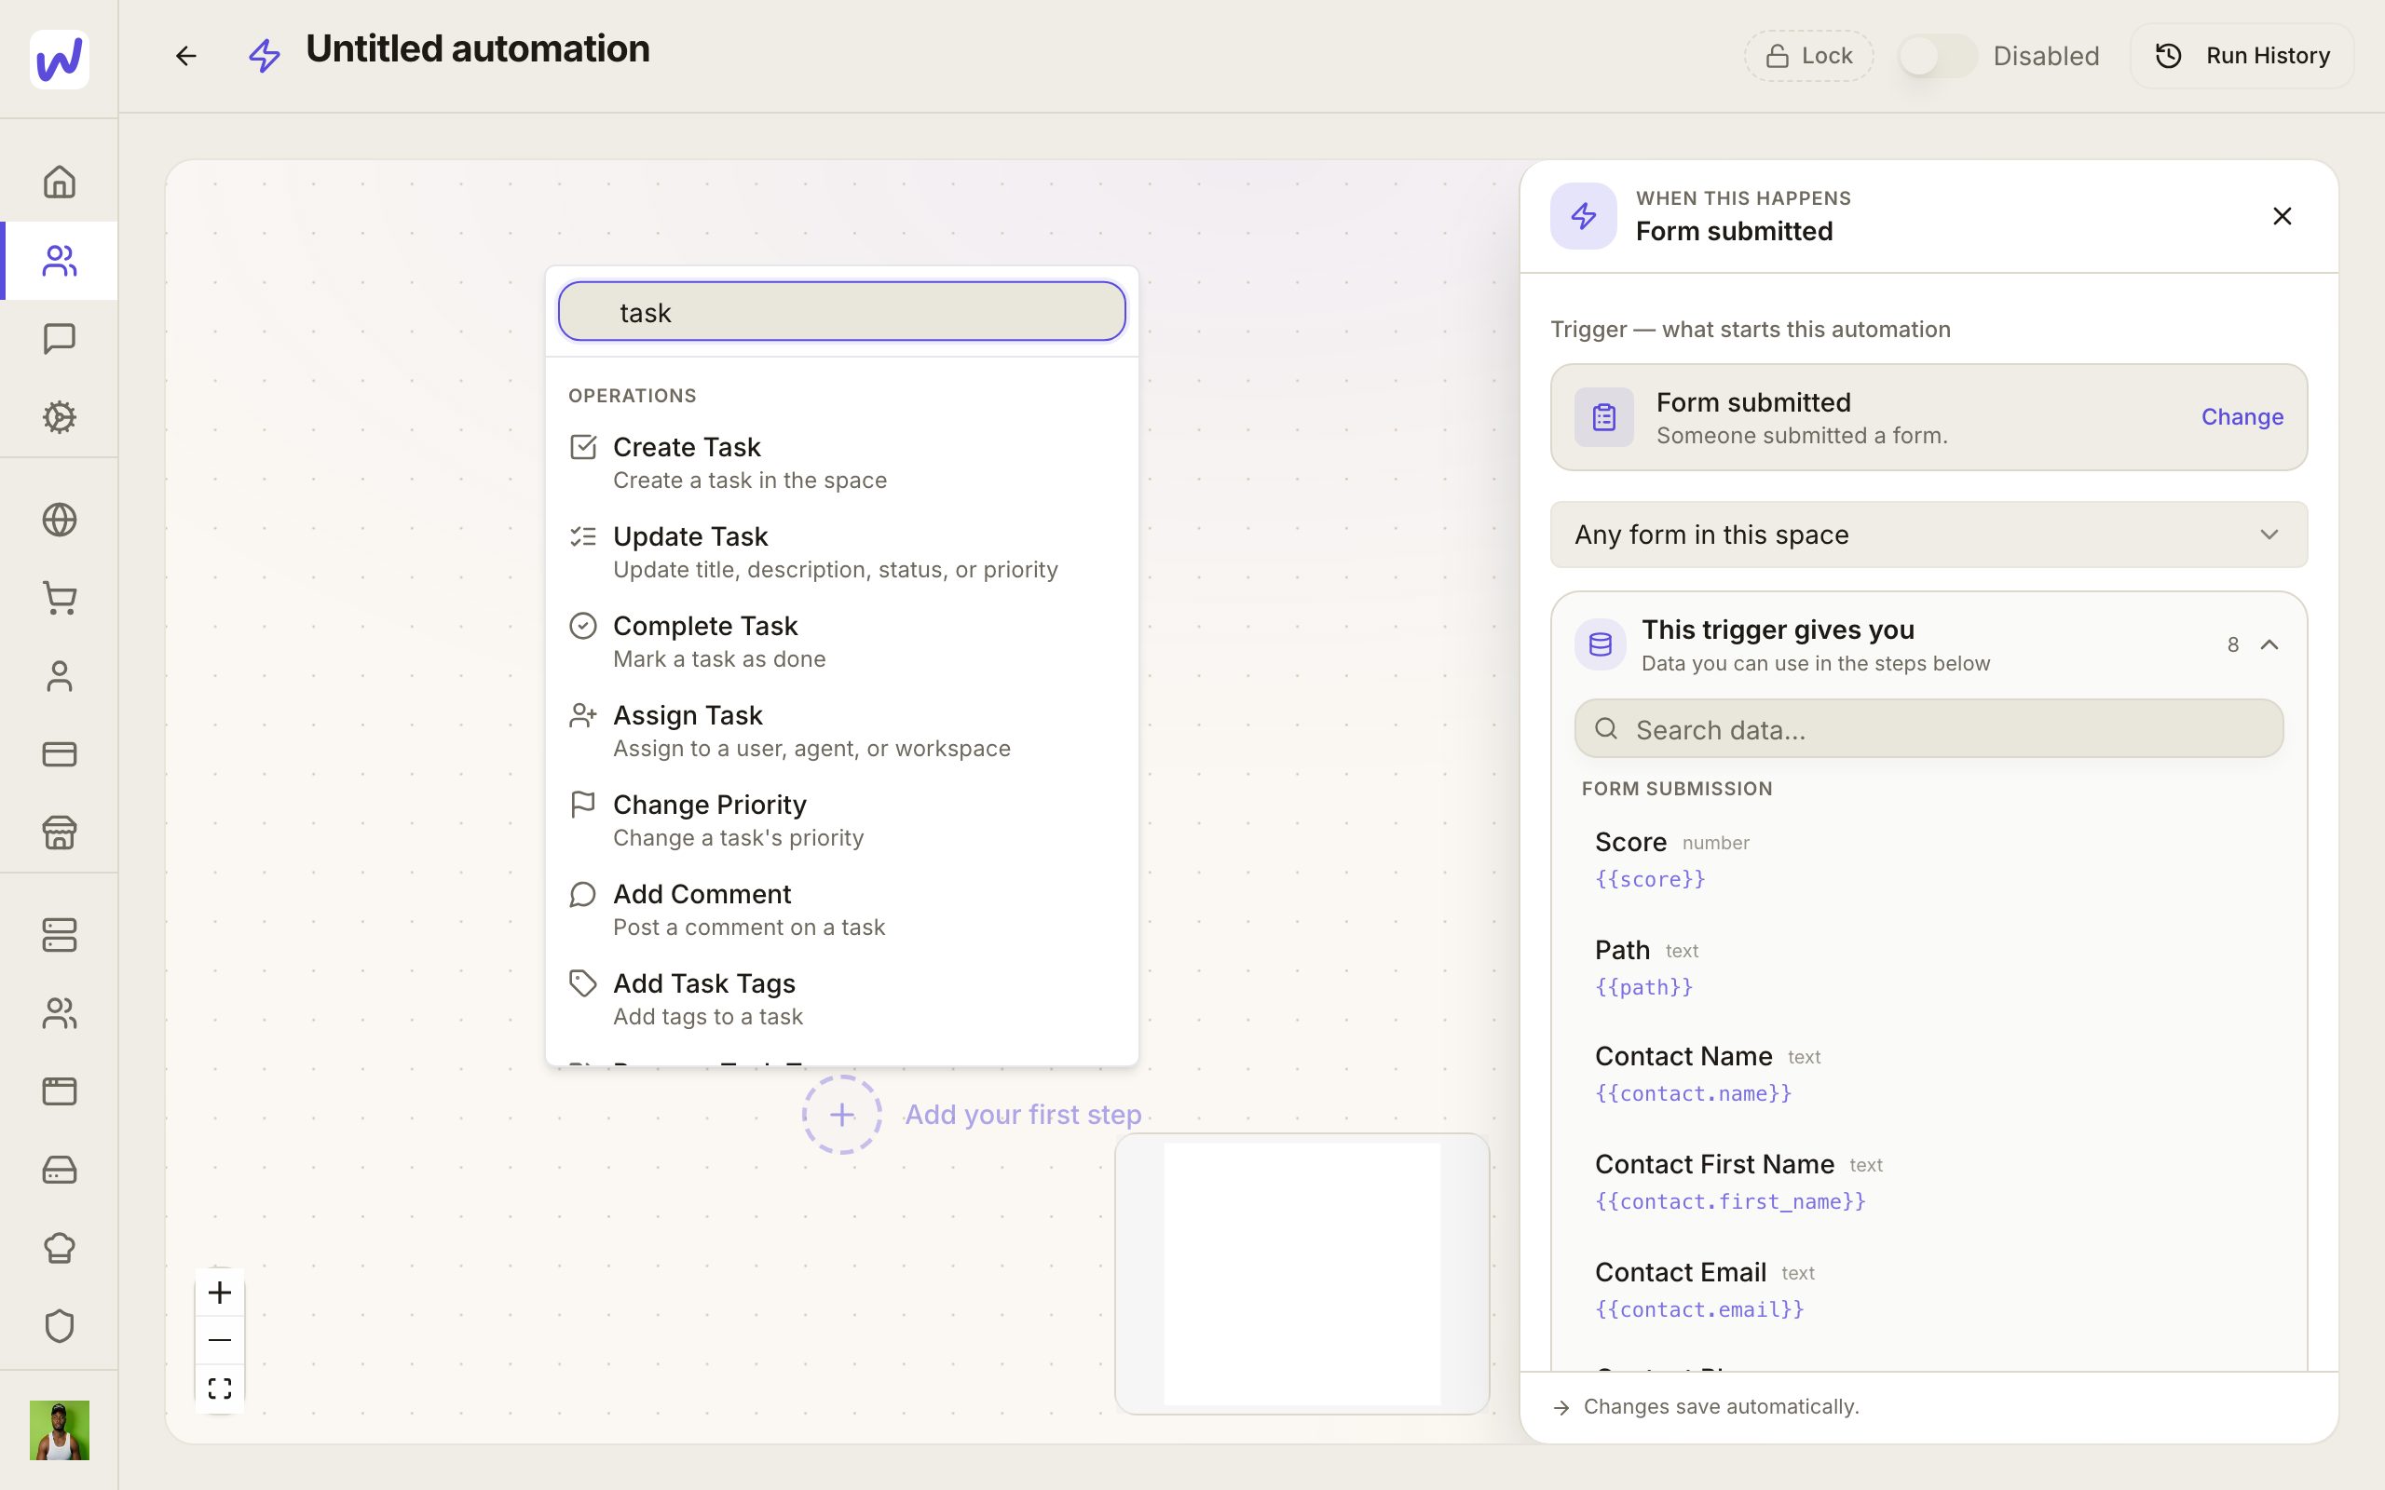Close the Form submitted panel
The height and width of the screenshot is (1490, 2385).
pos(2282,216)
